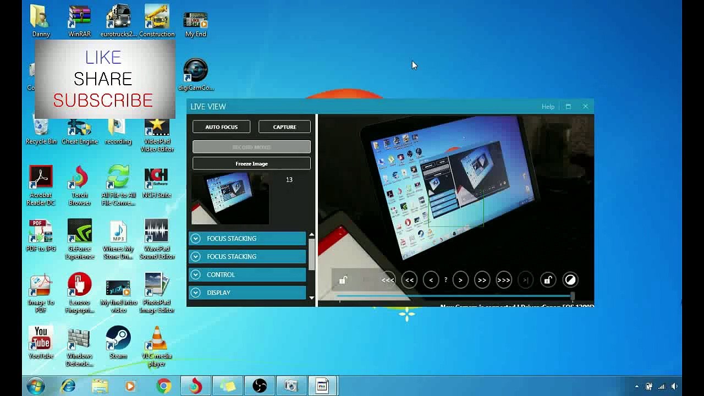Click the medium focus step forward (>>) icon
This screenshot has width=704, height=396.
coord(482,280)
